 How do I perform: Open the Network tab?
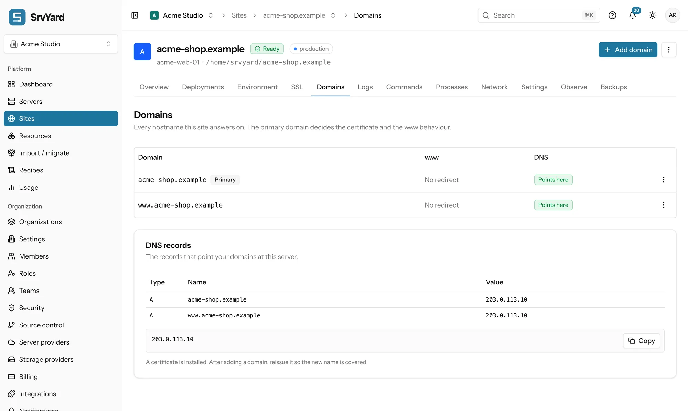pyautogui.click(x=494, y=87)
